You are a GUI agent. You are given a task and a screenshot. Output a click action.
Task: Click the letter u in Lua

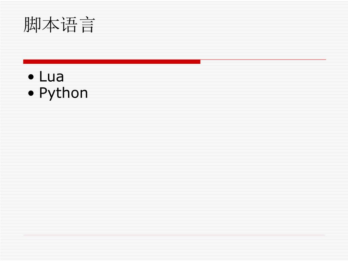point(50,78)
